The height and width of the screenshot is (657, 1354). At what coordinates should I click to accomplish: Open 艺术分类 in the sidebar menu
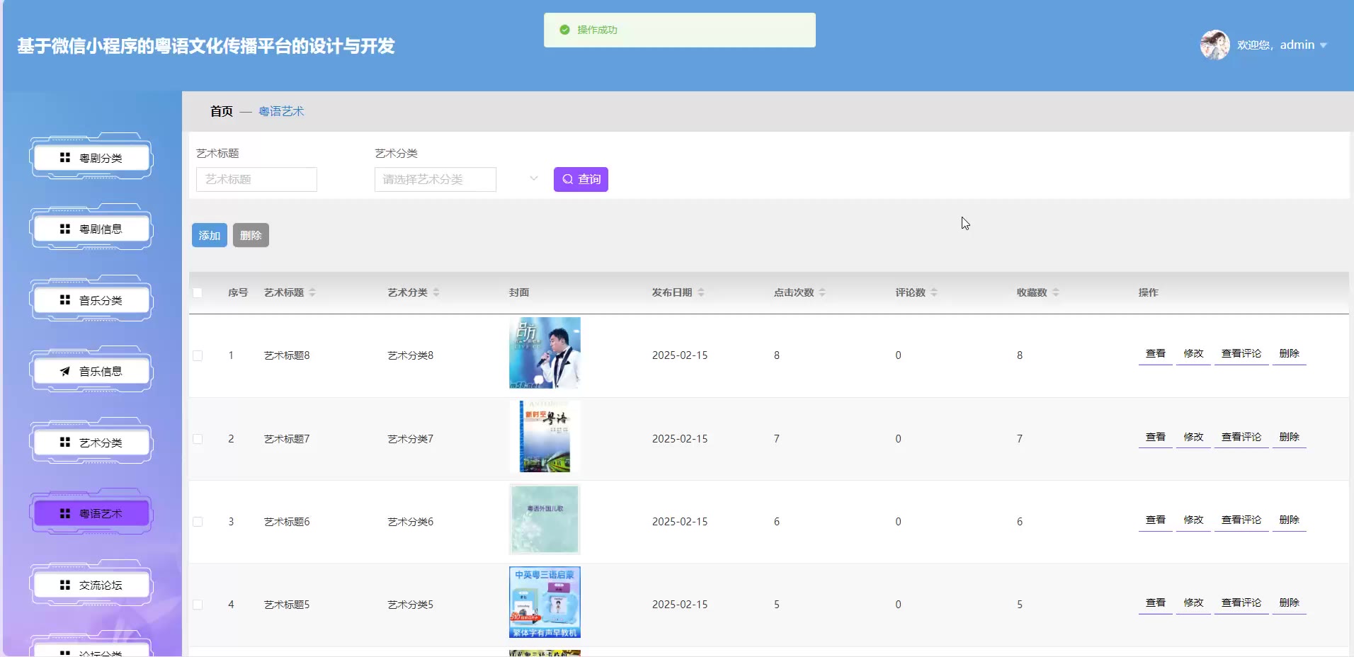pyautogui.click(x=91, y=442)
